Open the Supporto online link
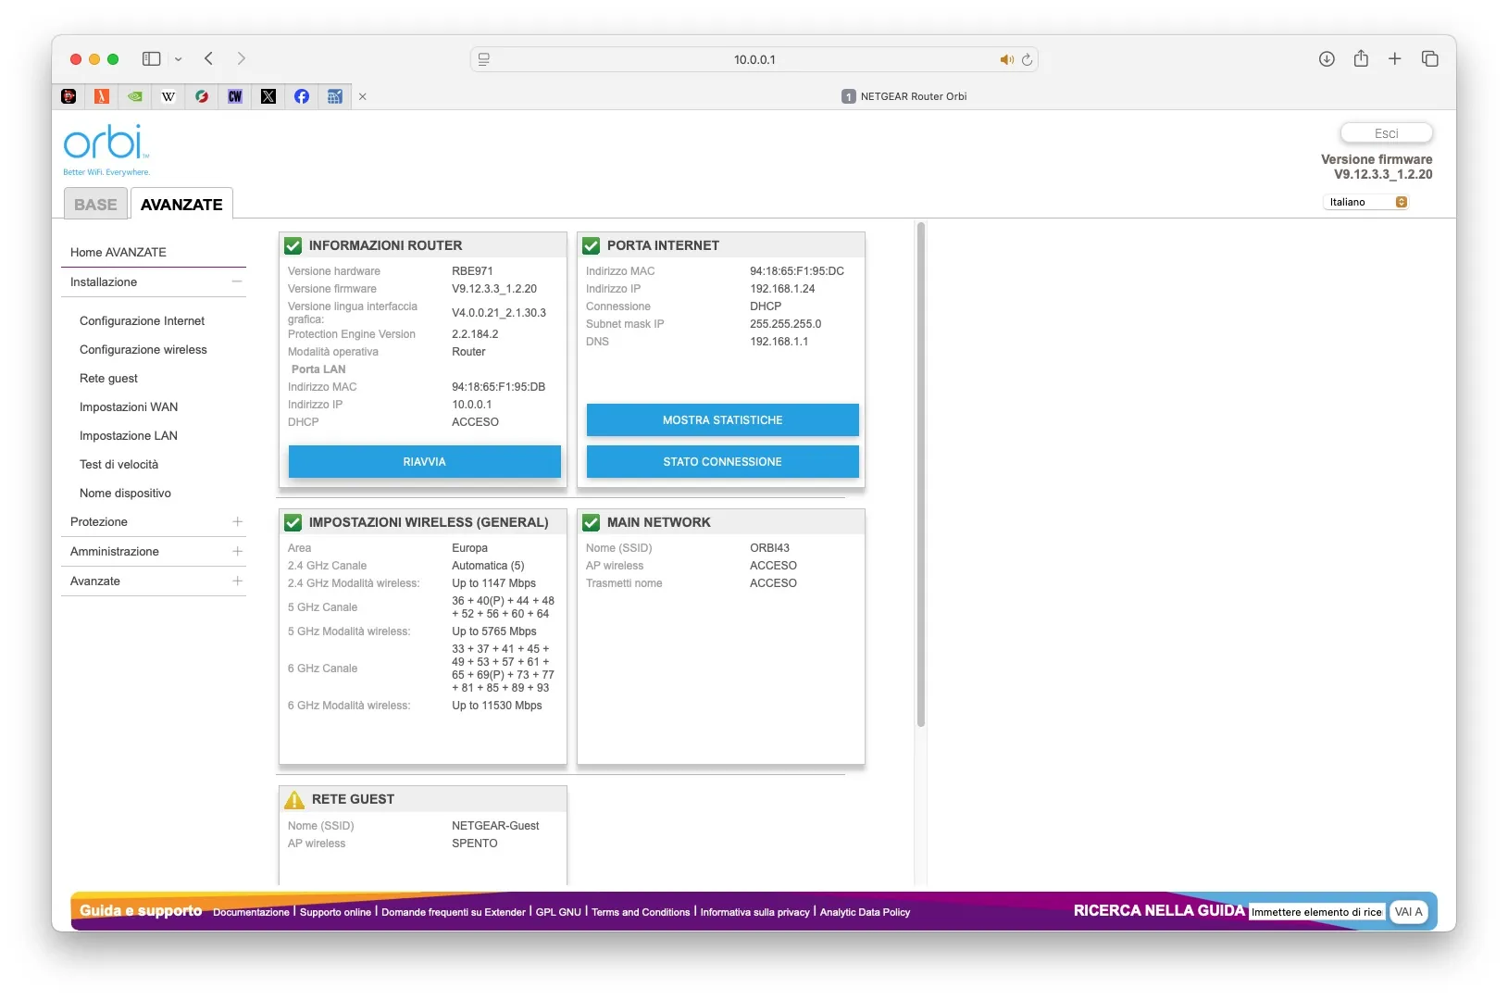Viewport: 1508px width, 1000px height. coord(335,913)
